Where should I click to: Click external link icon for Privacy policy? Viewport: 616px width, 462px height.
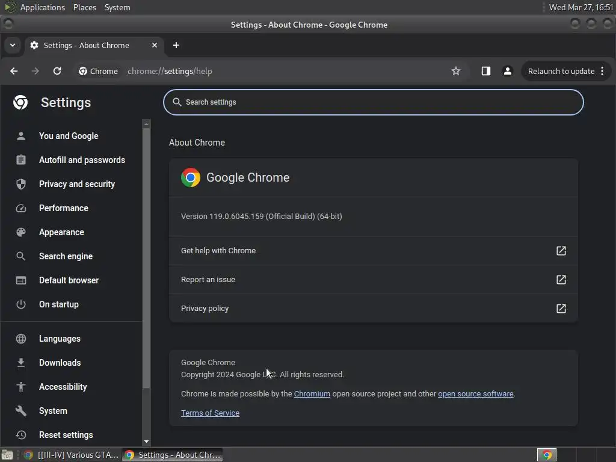561,309
